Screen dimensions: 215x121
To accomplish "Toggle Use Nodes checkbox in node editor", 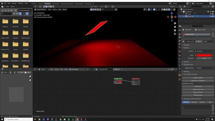I will pos(70,70).
